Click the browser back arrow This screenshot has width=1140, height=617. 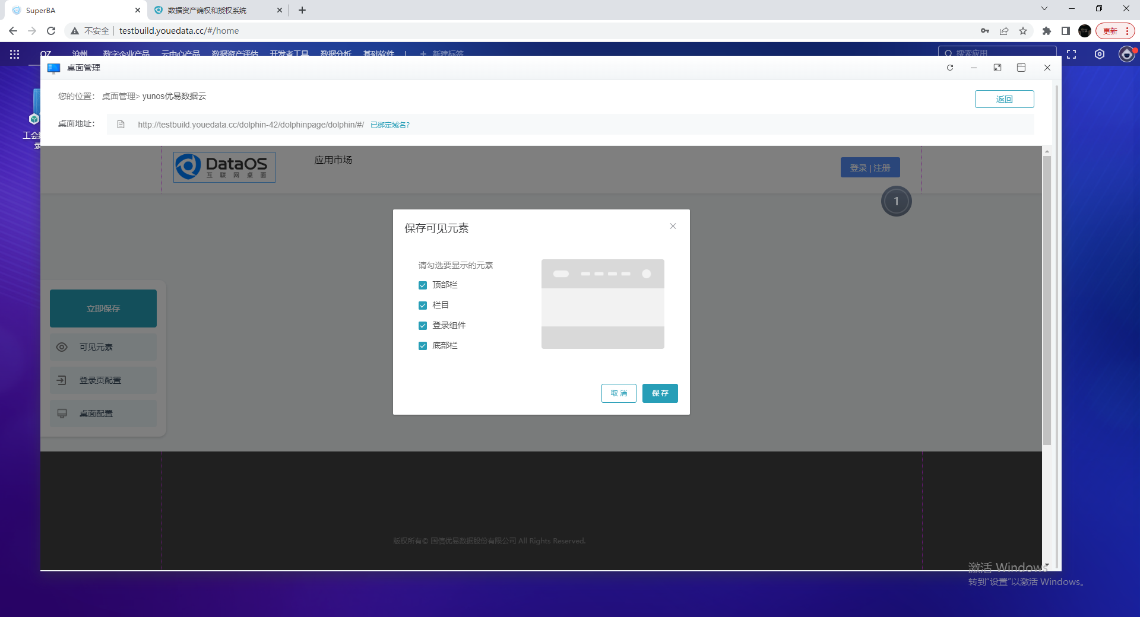click(x=13, y=31)
